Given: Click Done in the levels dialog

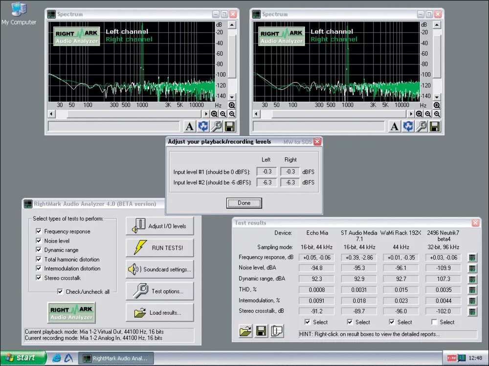Looking at the screenshot, I should (244, 203).
